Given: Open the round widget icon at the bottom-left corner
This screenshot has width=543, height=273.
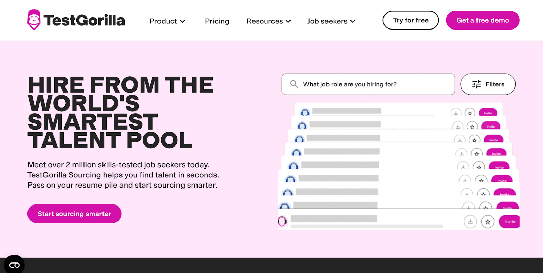Looking at the screenshot, I should (14, 265).
